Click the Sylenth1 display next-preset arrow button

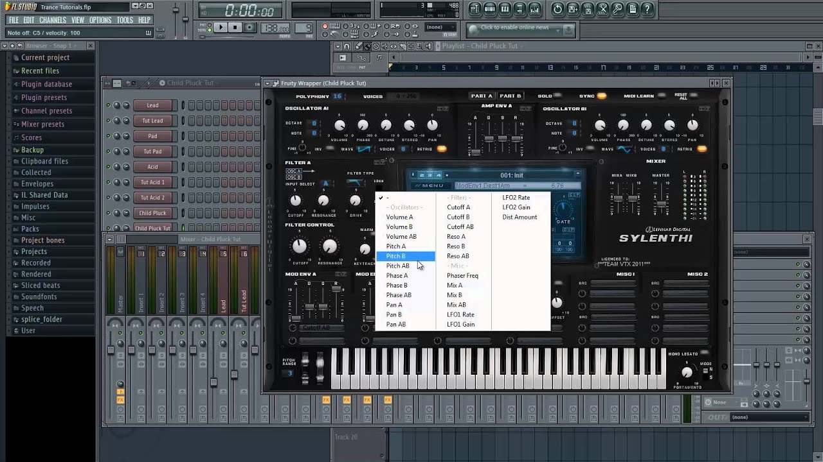pos(578,174)
